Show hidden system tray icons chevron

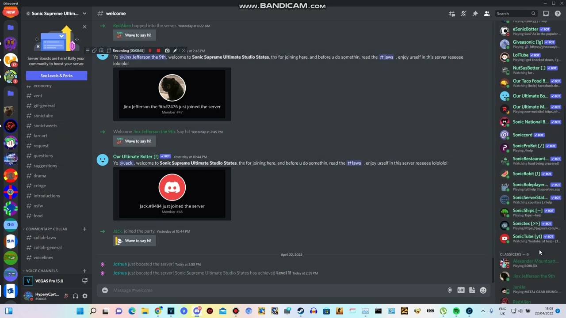point(483,311)
